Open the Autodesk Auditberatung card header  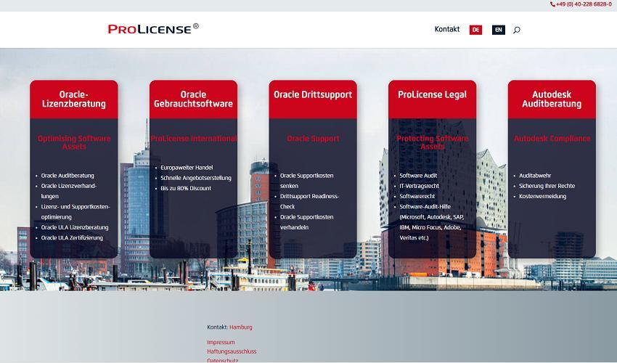coord(552,99)
